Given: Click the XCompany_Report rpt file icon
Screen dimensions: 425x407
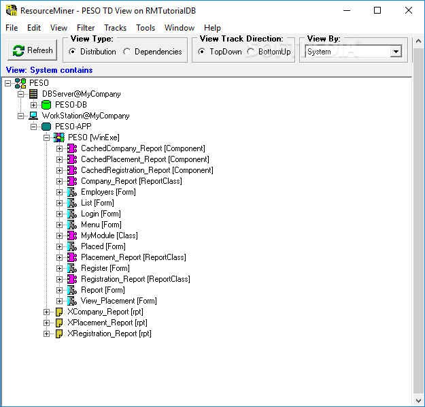Looking at the screenshot, I should (x=59, y=312).
